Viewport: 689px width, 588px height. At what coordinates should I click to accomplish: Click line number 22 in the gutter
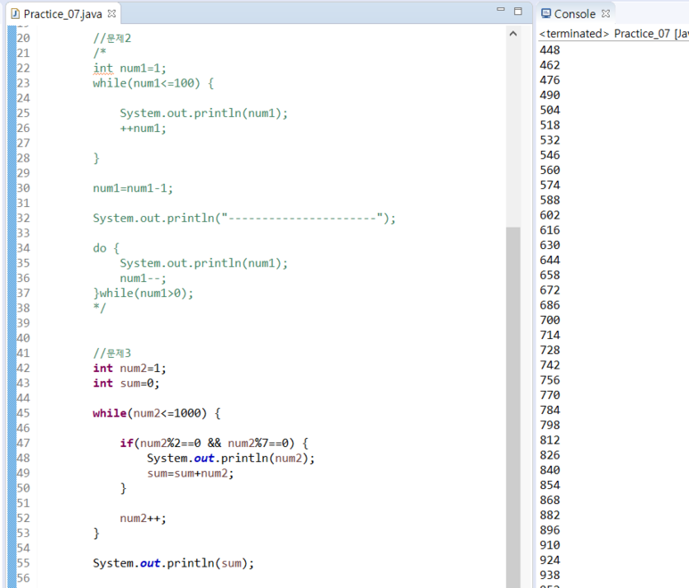[x=23, y=68]
